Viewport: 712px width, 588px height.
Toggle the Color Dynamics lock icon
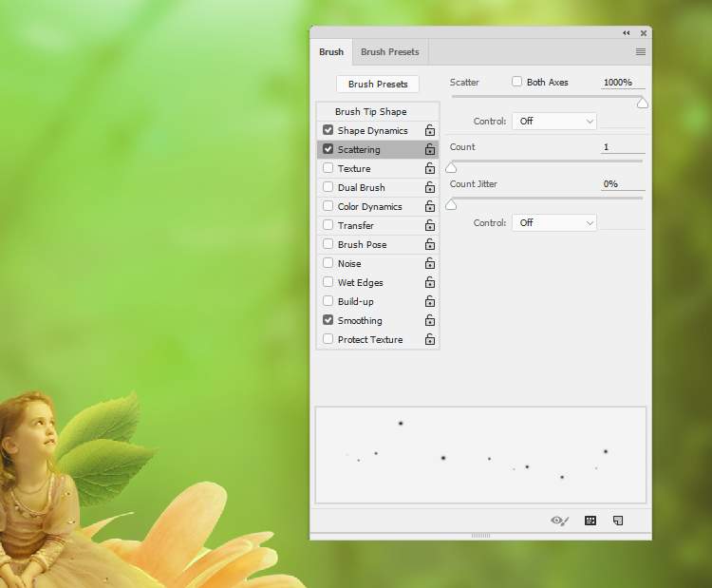(429, 206)
